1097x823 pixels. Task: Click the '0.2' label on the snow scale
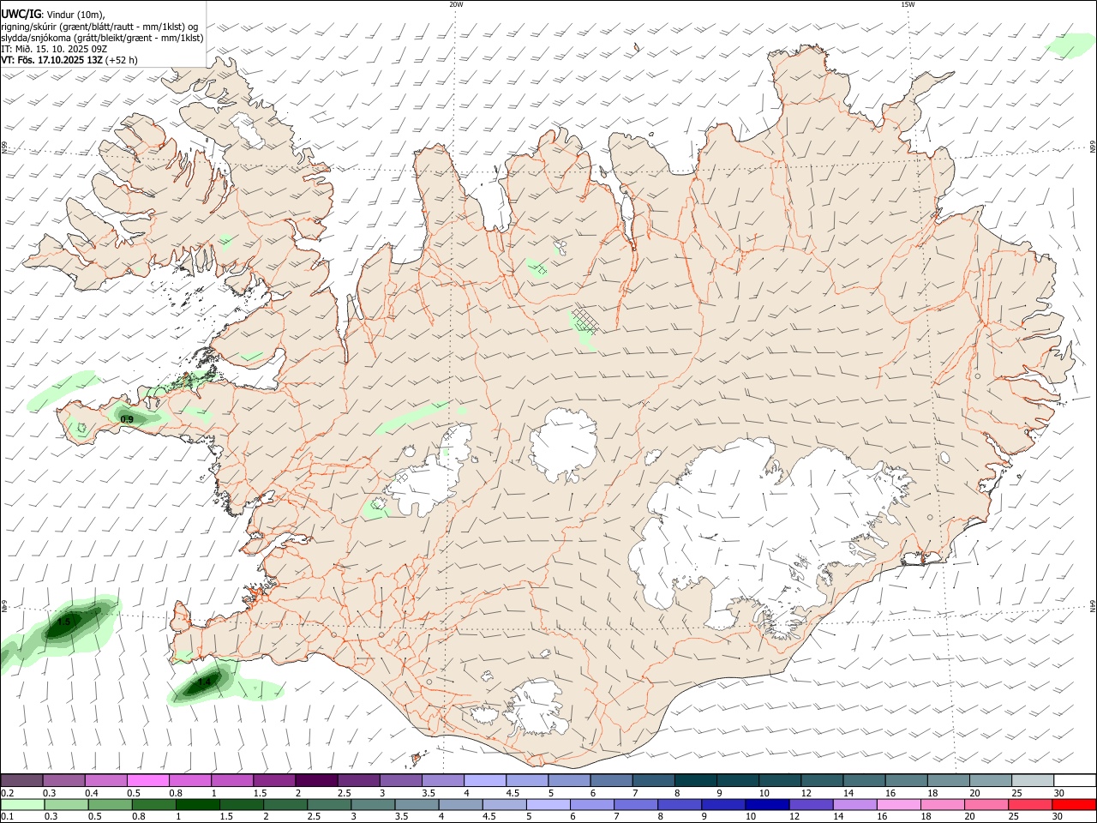(x=7, y=793)
